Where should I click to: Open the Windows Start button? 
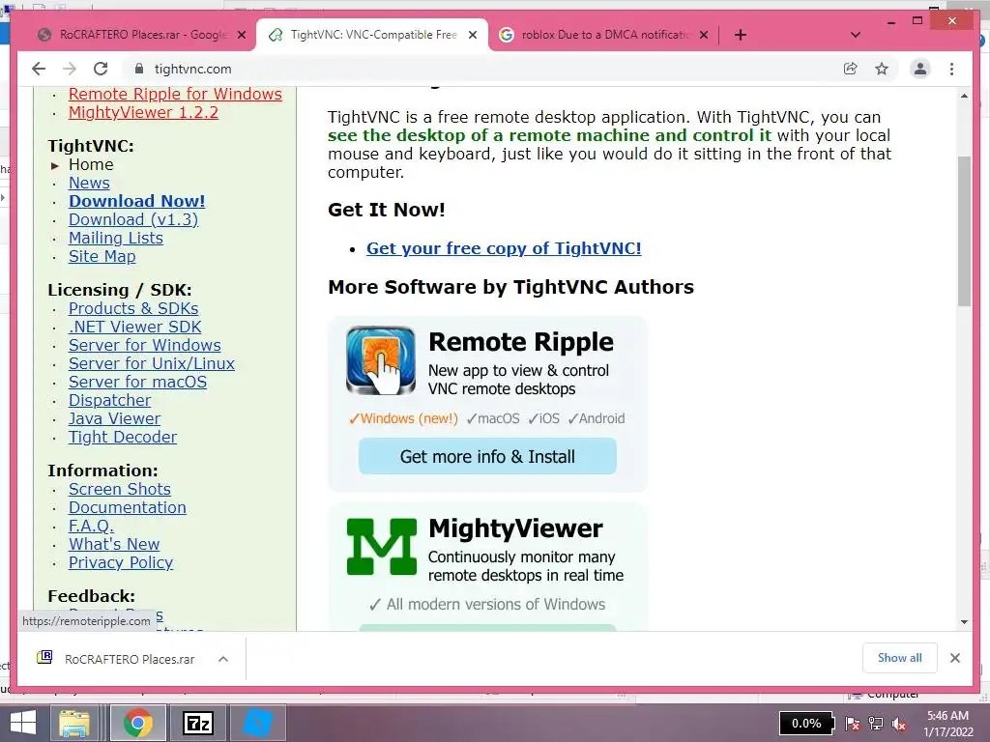[23, 723]
